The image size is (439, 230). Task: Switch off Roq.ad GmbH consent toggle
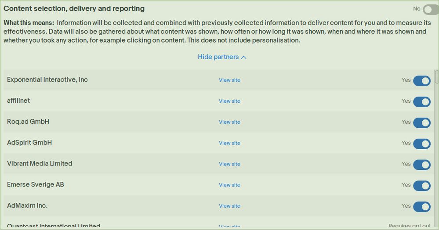click(421, 123)
